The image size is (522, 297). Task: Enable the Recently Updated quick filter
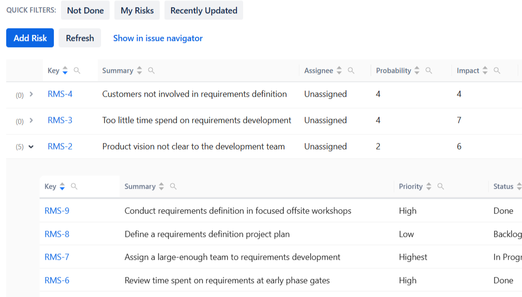[204, 10]
